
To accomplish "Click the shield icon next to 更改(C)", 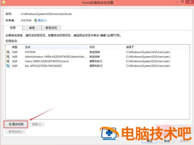I will pos(35,20).
